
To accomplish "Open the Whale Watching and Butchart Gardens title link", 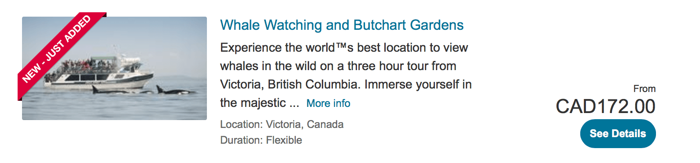I will click(x=342, y=25).
